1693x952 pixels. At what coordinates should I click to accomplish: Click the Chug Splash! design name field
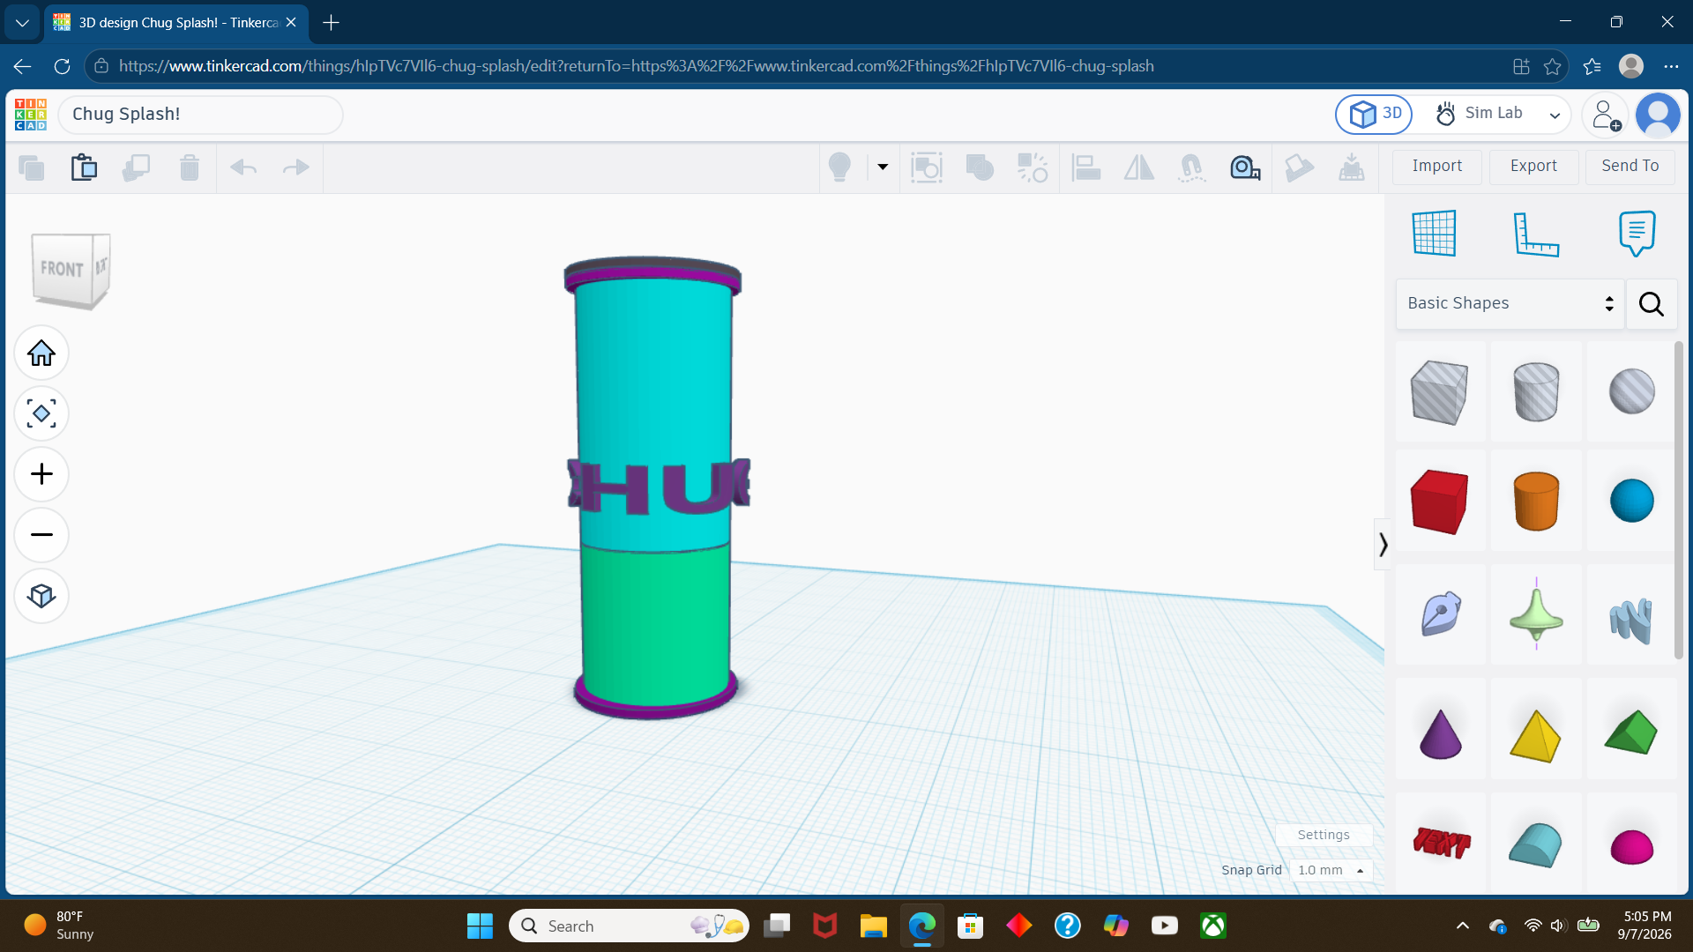tap(201, 115)
